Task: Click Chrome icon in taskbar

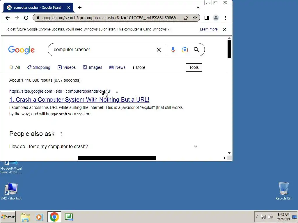Action: click(x=54, y=217)
